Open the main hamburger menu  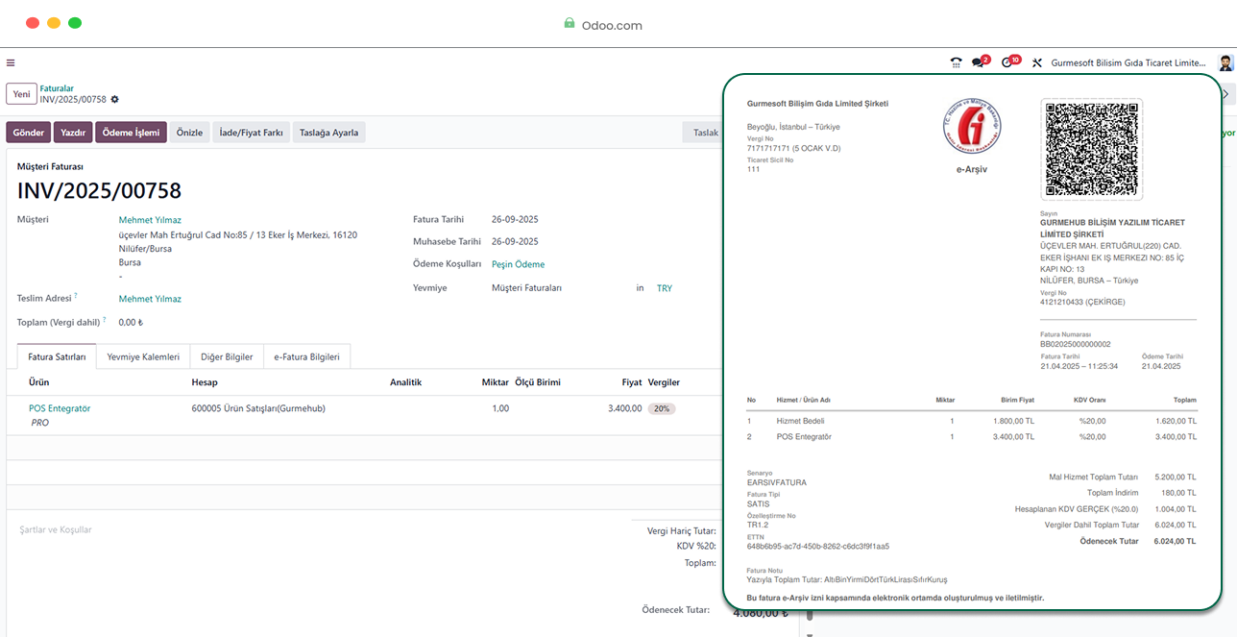tap(11, 63)
